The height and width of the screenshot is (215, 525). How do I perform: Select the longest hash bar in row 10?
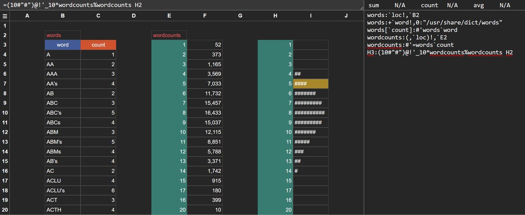(x=311, y=112)
